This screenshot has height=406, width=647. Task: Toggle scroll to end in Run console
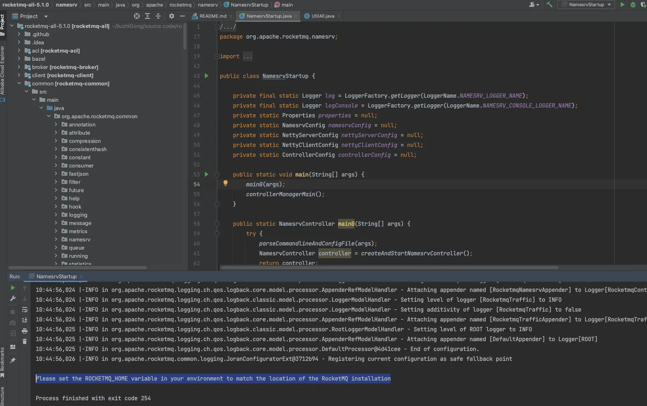[25, 320]
